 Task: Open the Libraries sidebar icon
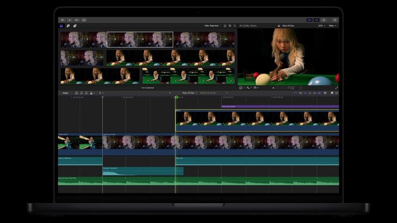point(62,26)
